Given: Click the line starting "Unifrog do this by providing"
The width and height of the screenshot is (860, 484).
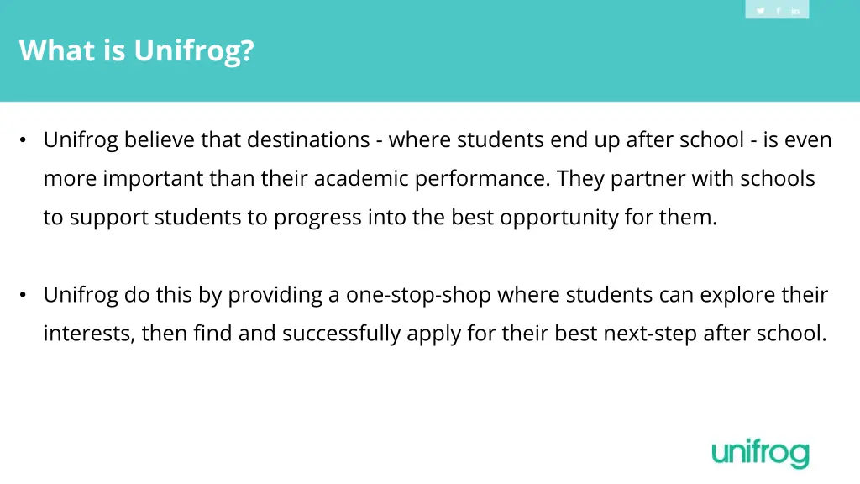Looking at the screenshot, I should [435, 295].
